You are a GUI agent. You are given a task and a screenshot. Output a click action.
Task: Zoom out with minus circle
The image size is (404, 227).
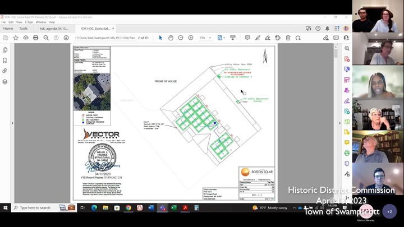[x=181, y=38]
